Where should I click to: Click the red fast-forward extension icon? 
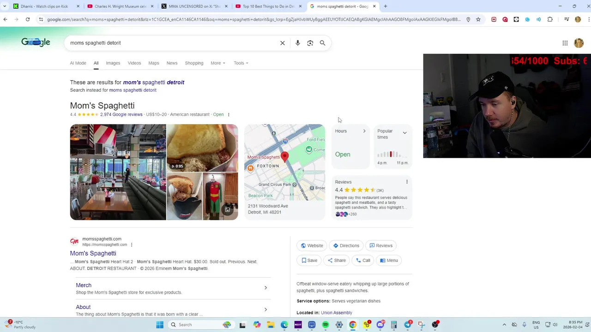494,19
